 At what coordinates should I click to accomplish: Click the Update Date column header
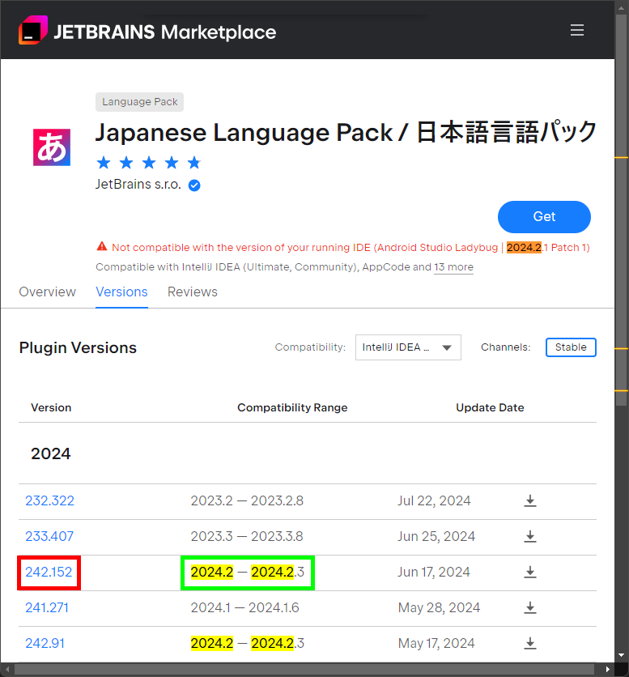[x=490, y=407]
